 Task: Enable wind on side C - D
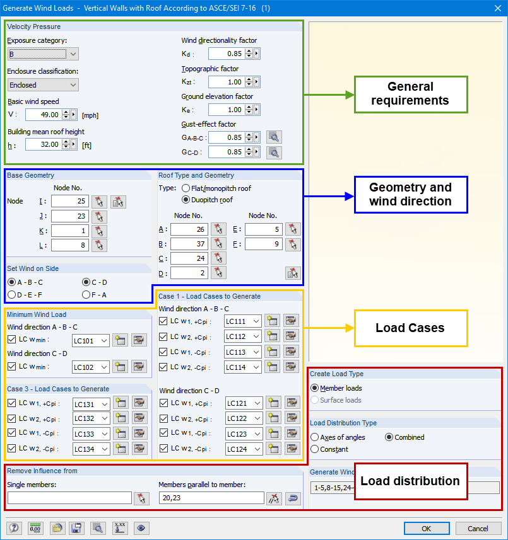coord(86,282)
